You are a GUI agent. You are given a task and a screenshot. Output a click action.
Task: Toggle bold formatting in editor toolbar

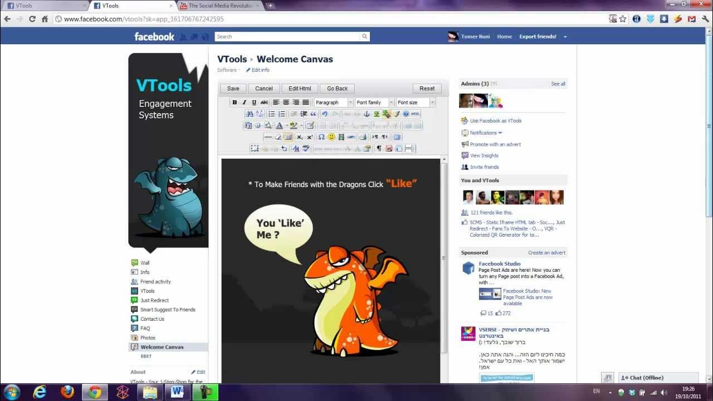[235, 102]
